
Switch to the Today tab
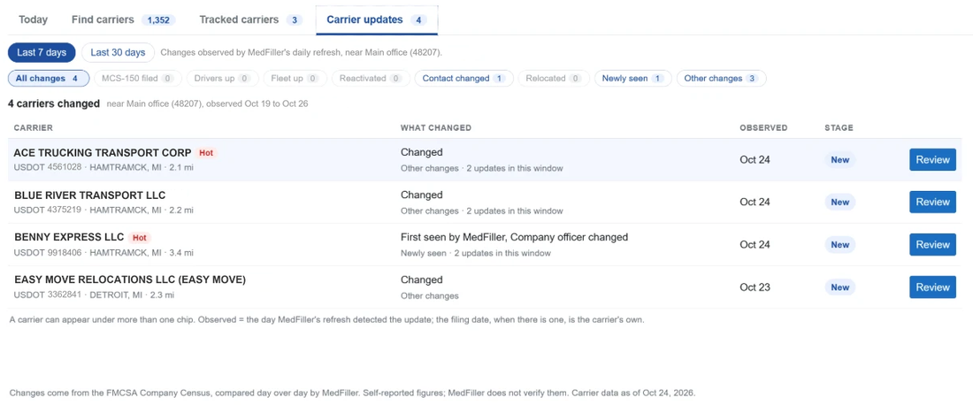tap(33, 19)
